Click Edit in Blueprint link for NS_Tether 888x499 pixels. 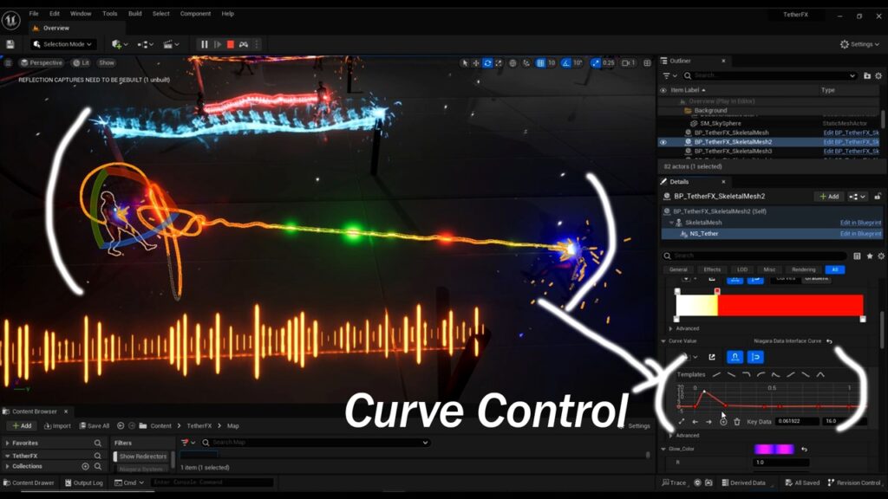point(859,234)
